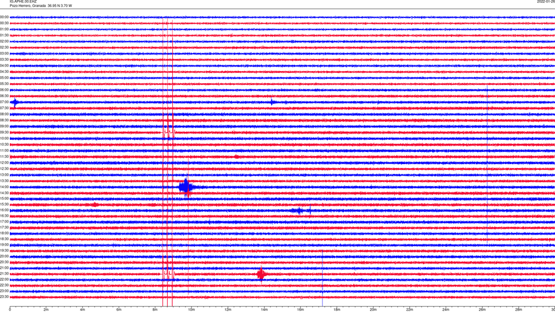Select the 22:00 trace label
The height and width of the screenshot is (312, 555).
click(5, 279)
